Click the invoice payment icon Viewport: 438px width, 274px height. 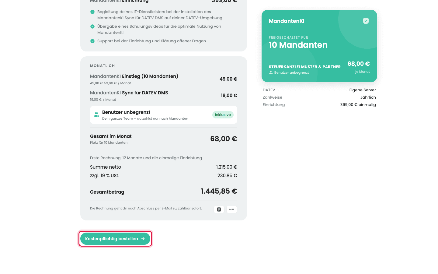219,209
